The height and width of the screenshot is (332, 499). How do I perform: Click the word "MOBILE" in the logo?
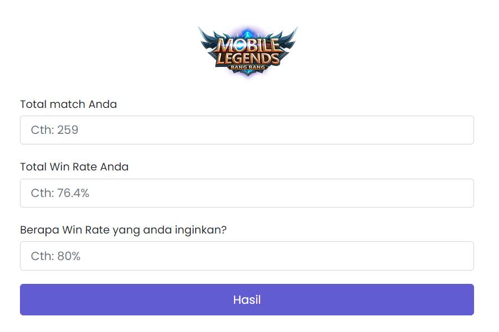click(248, 45)
